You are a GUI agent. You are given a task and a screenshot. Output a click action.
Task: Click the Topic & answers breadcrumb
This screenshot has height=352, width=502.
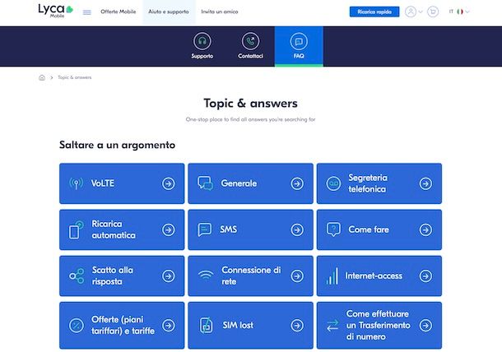[75, 77]
